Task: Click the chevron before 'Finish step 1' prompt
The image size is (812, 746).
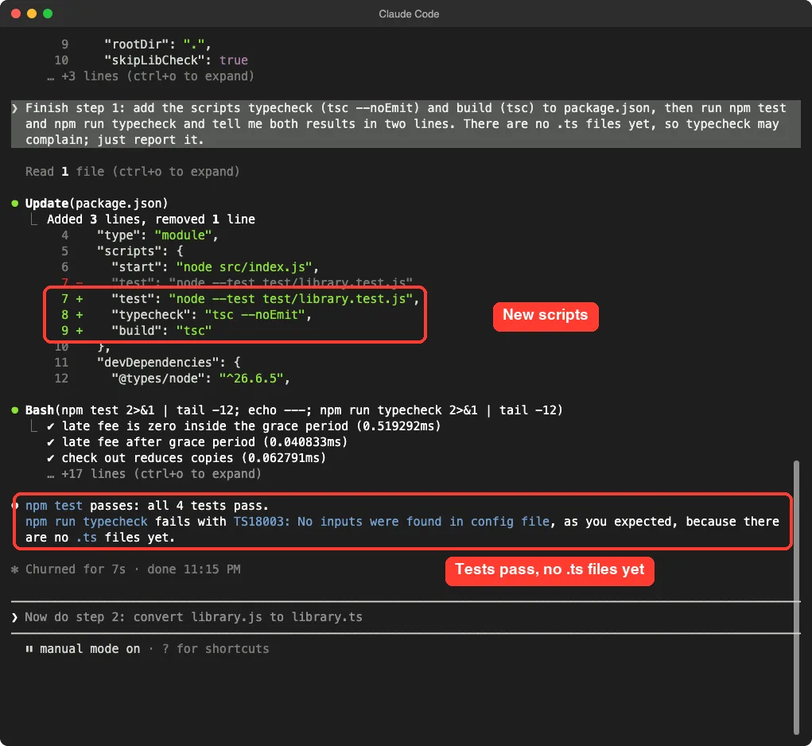Action: 14,108
